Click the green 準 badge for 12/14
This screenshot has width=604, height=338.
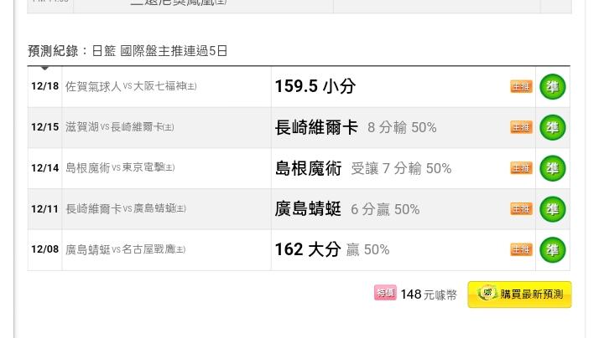tap(552, 168)
